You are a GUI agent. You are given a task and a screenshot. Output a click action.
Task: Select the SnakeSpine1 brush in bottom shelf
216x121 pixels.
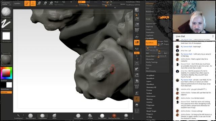[19, 116]
